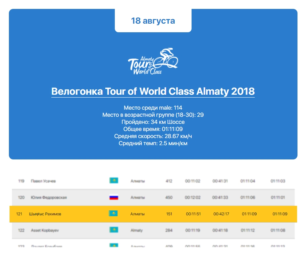Viewport: 307px width, 274px height.
Task: Open the Велогонка Tour of World Class Almaty 2018 link
Action: 153,92
